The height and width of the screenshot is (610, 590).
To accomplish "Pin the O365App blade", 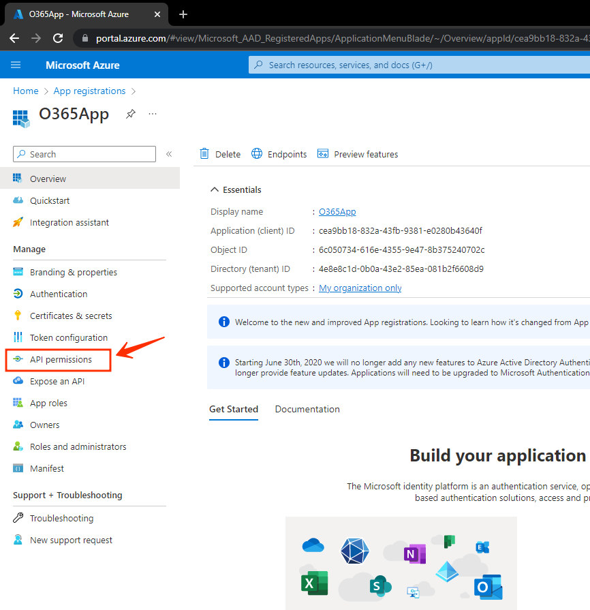I will click(130, 114).
